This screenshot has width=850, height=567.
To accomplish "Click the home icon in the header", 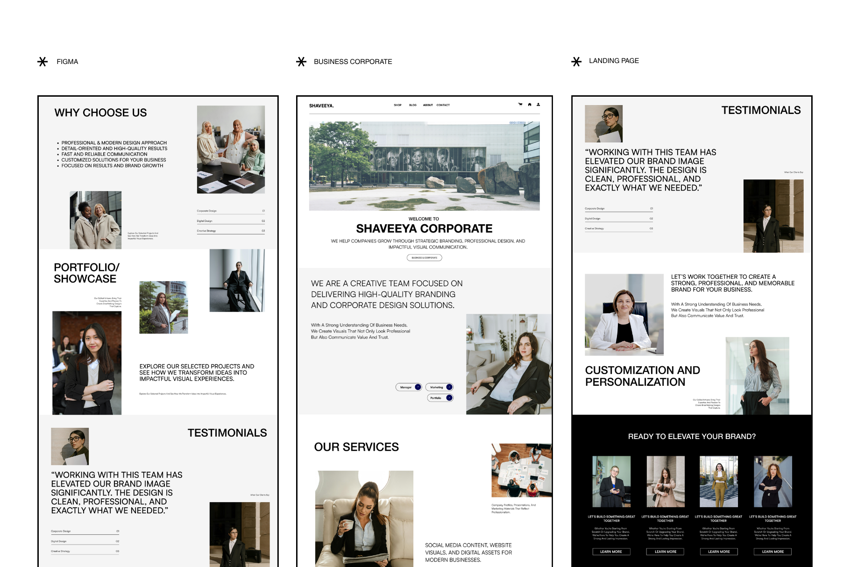I will click(x=530, y=105).
